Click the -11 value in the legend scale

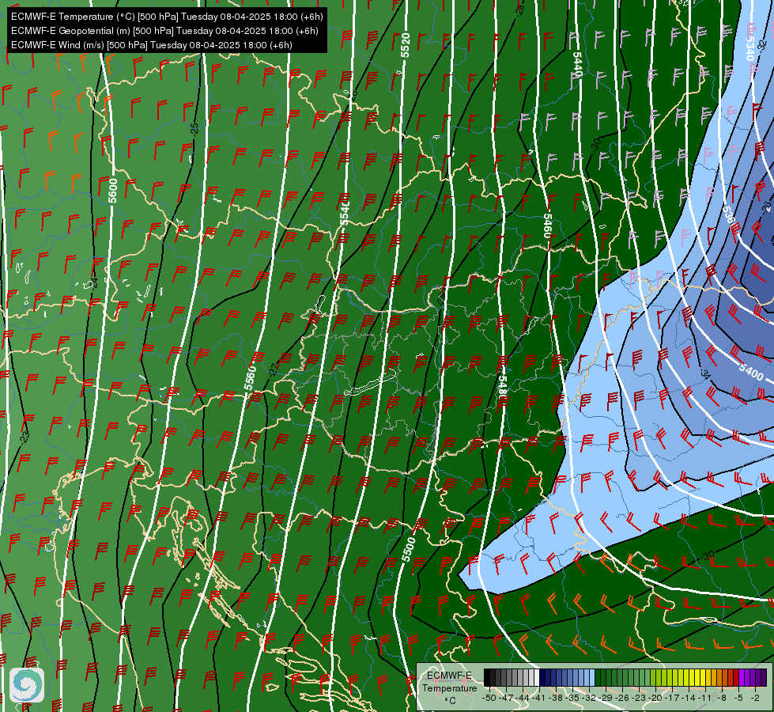click(705, 698)
